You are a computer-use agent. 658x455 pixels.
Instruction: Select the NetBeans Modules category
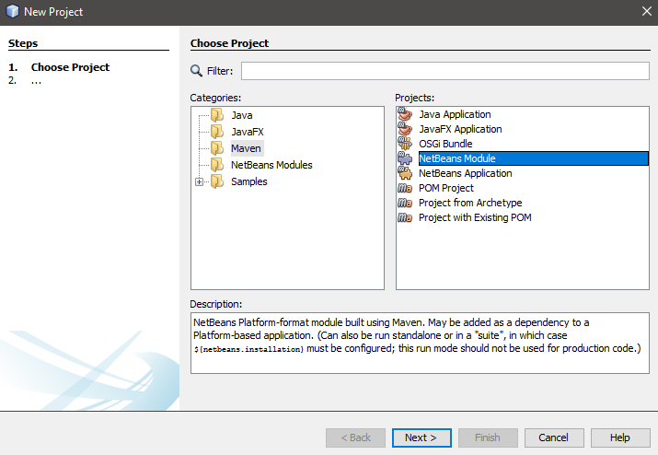pyautogui.click(x=271, y=165)
